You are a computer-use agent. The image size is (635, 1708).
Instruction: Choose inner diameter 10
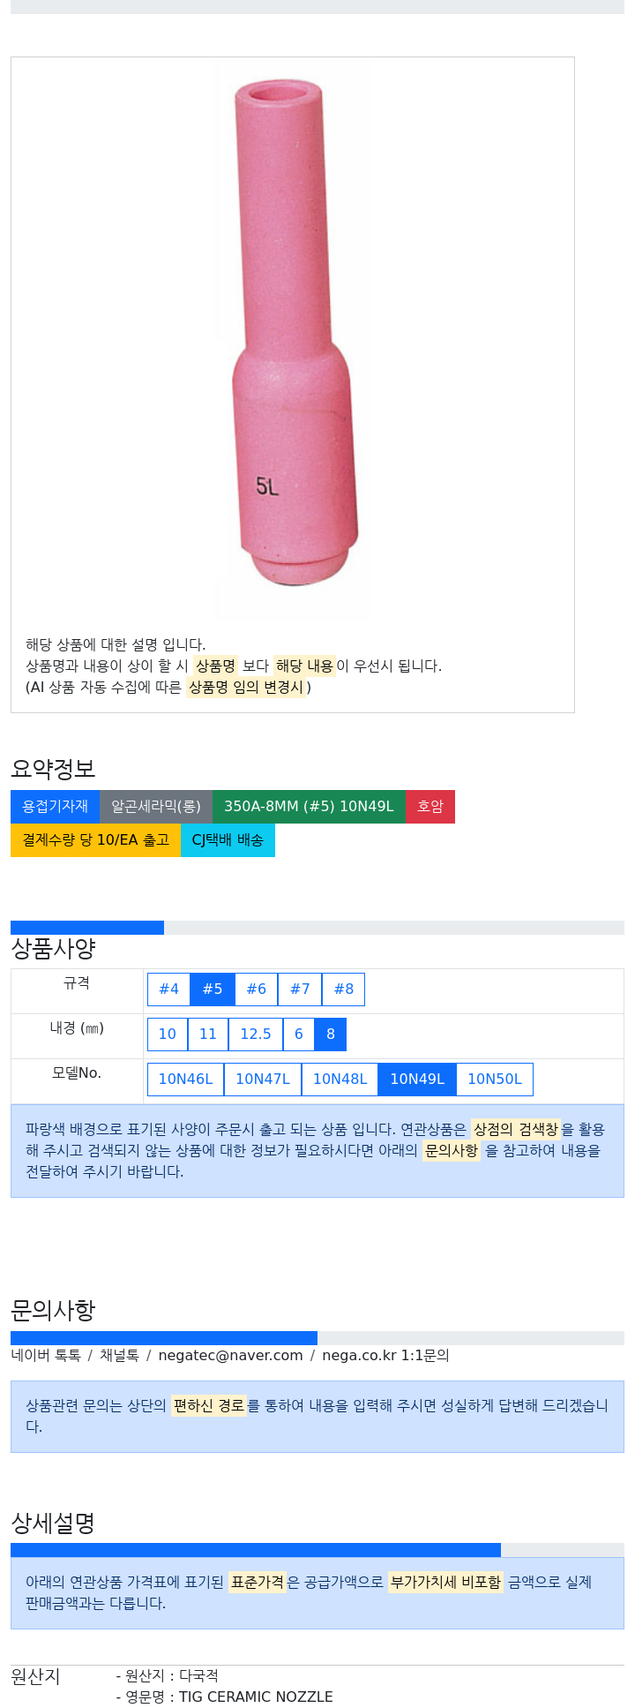click(x=167, y=1034)
